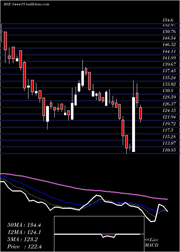
Task: Click the 121.94 price axis label
Action: pyautogui.click(x=169, y=117)
